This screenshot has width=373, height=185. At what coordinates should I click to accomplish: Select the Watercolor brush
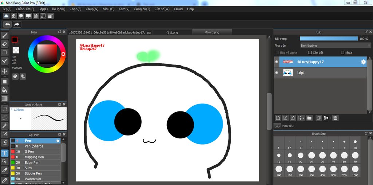pos(35,179)
